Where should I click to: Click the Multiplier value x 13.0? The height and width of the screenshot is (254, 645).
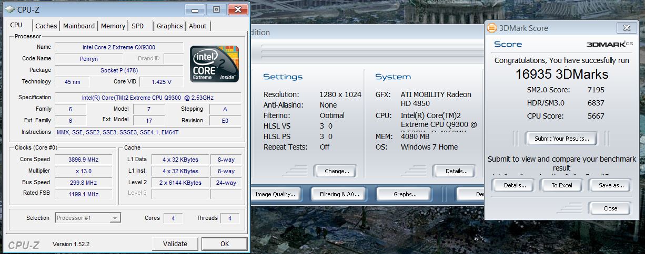pyautogui.click(x=83, y=171)
